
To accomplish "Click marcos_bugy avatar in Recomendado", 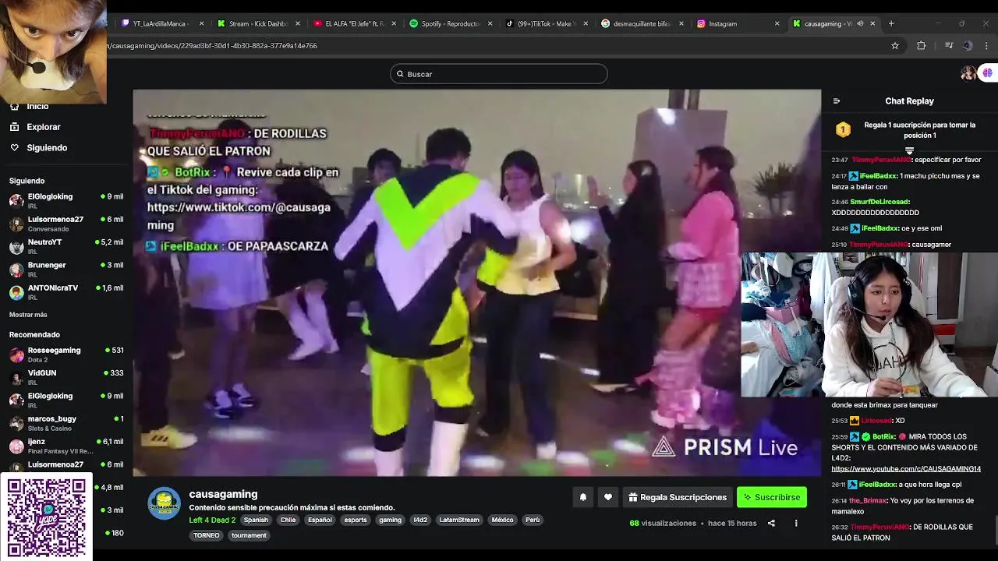I will tap(16, 423).
